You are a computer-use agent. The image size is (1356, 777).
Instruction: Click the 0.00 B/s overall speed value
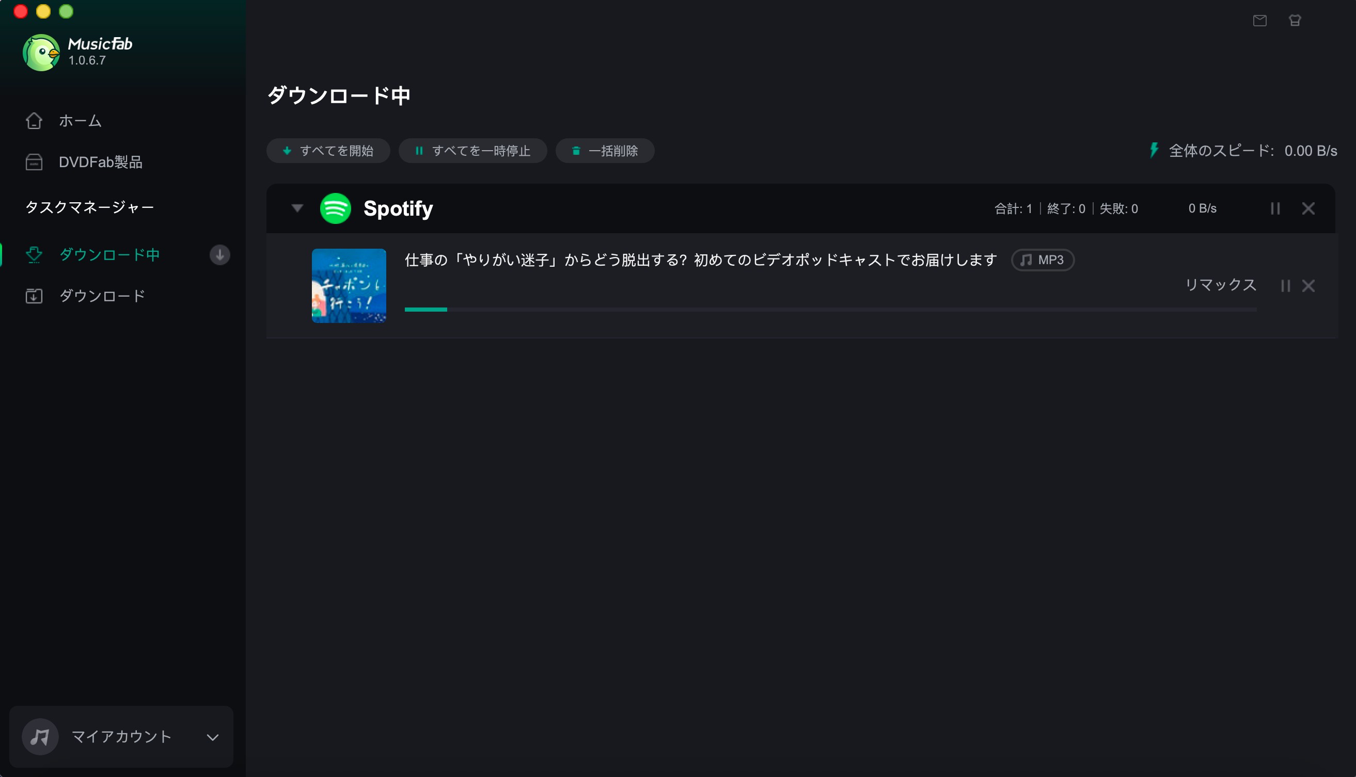pos(1311,151)
